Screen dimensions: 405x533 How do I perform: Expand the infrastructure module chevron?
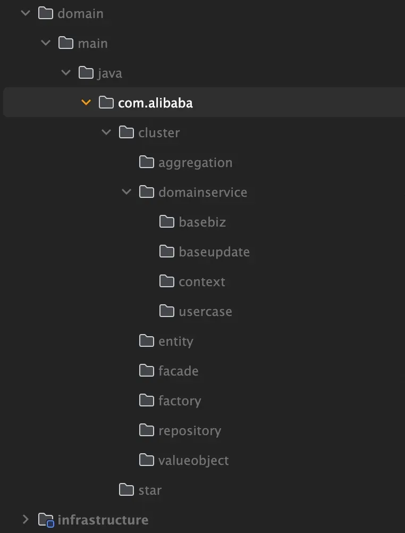pos(26,520)
